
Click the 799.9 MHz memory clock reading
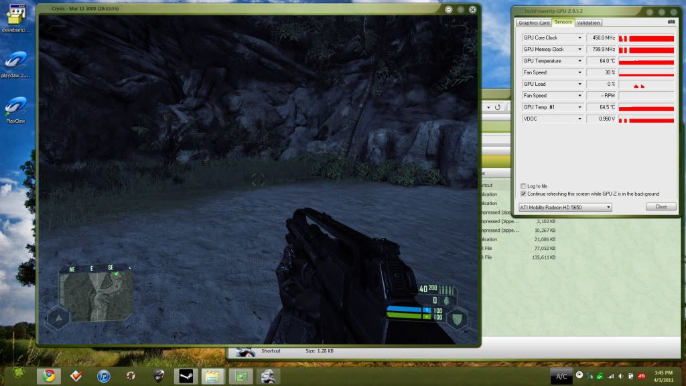pos(601,50)
